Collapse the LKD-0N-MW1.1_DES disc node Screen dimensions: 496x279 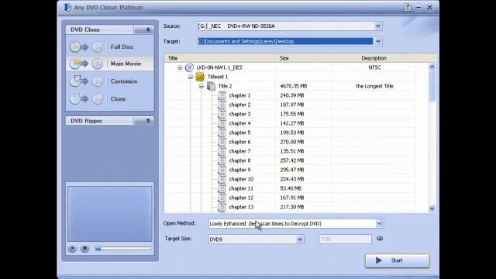180,67
